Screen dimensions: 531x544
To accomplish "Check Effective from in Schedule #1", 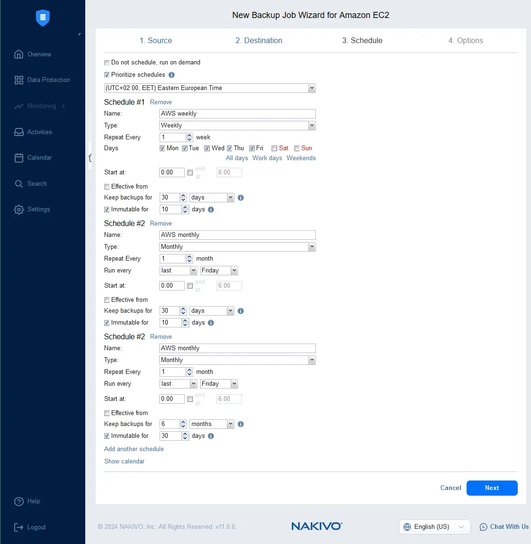I will [x=107, y=187].
